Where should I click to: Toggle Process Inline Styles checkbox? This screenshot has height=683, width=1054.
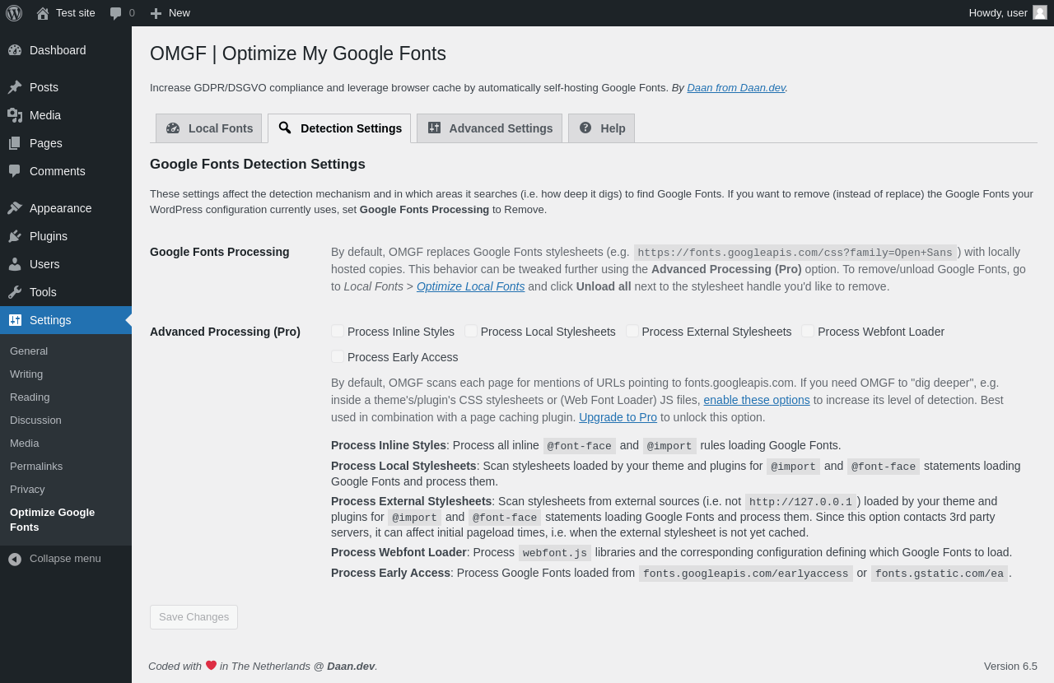coord(338,331)
